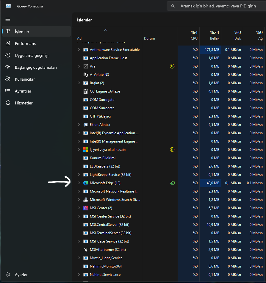Image resolution: width=266 pixels, height=283 pixels.
Task: Sort by the Disk column header
Action: [232, 35]
